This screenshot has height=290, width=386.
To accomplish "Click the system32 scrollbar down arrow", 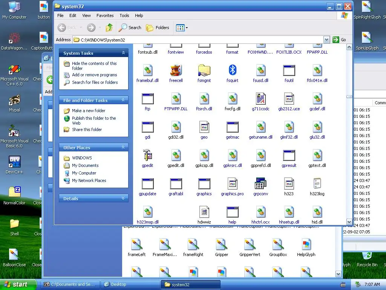I will tap(349, 222).
